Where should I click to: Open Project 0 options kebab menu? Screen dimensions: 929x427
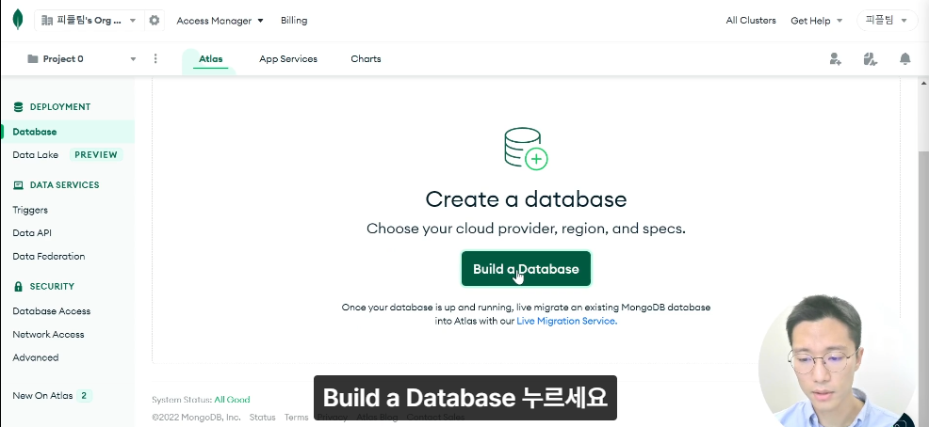point(155,58)
